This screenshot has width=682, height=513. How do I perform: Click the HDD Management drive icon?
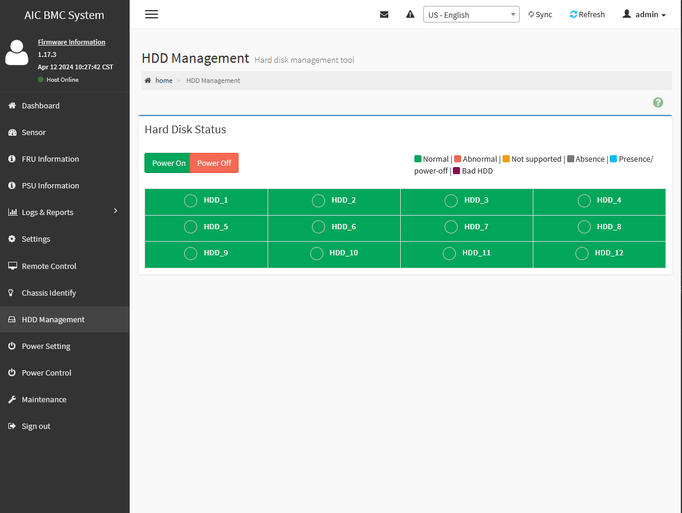click(x=12, y=319)
